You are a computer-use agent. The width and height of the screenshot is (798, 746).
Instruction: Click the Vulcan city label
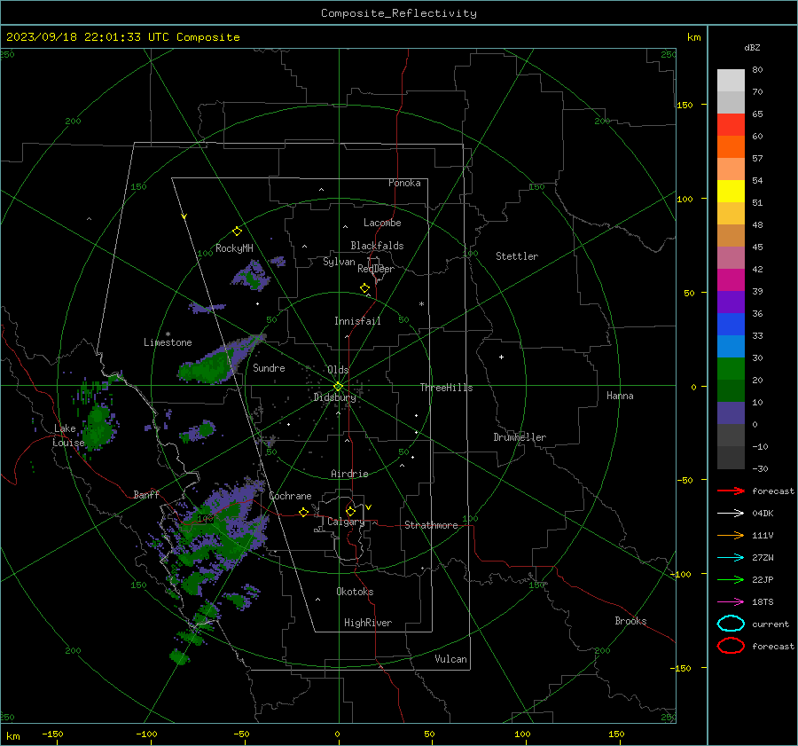click(x=450, y=659)
